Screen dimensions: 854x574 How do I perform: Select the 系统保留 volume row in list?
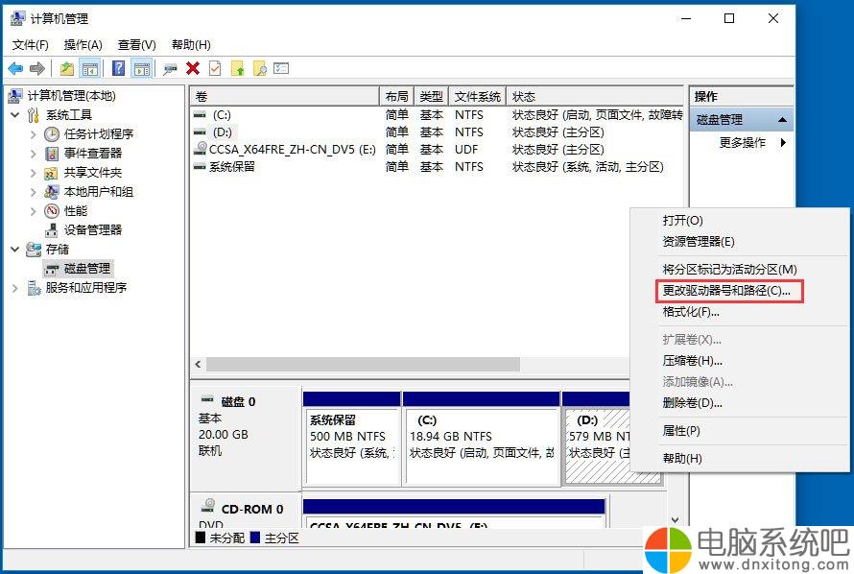(437, 167)
